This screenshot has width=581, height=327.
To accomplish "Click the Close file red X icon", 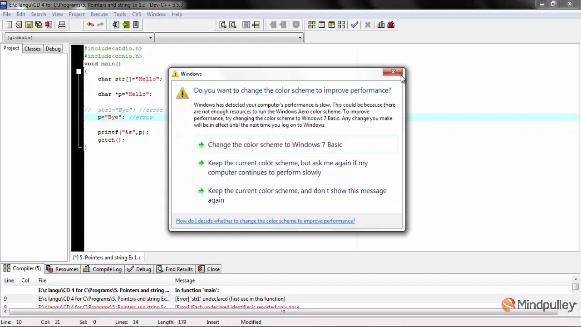I will point(49,25).
